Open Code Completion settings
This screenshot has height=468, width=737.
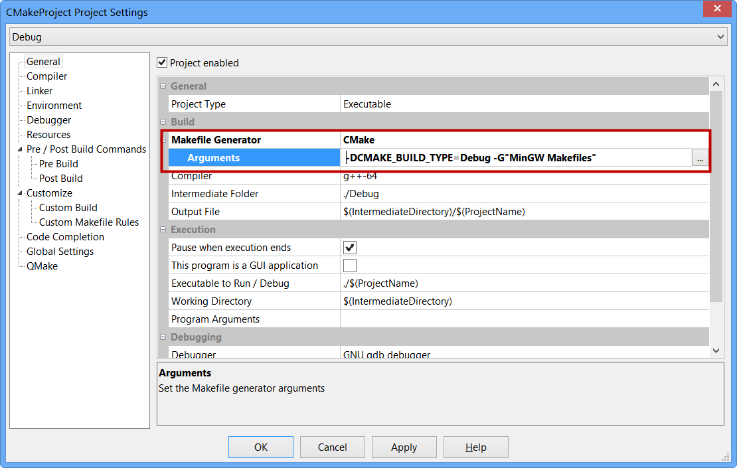point(65,236)
